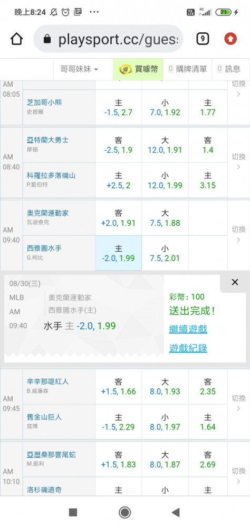250x529 pixels.
Task: Open the browser tabs counter showing 9
Action: point(203,39)
